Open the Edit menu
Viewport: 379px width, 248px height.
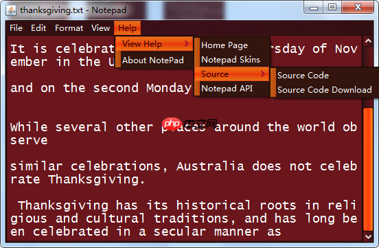click(38, 28)
